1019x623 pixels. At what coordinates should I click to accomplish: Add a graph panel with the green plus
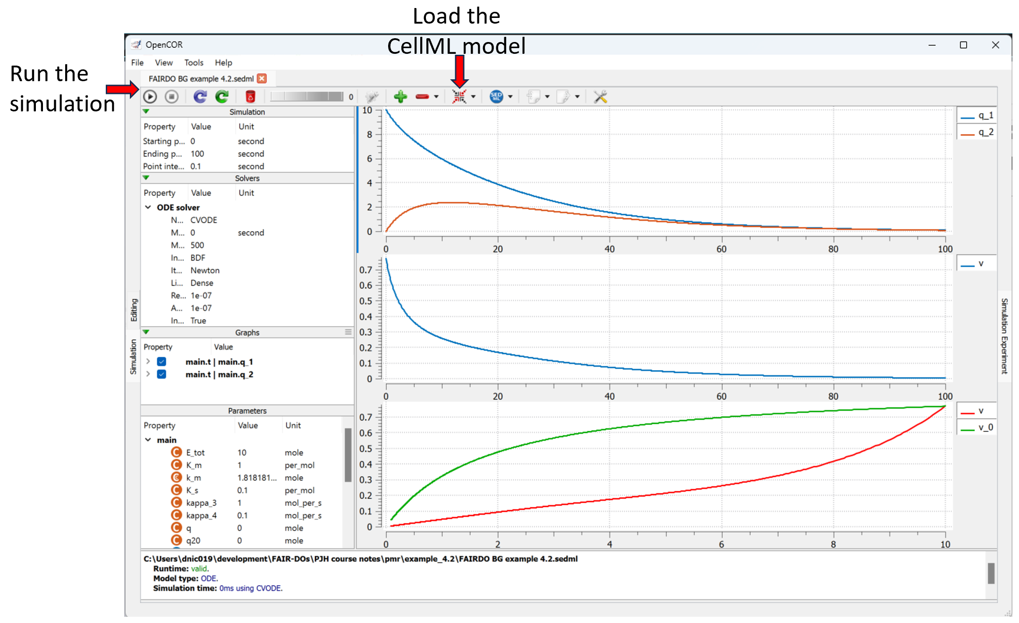click(400, 97)
